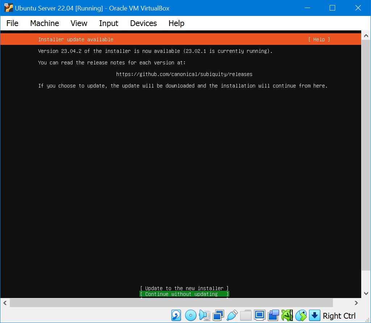Minimize the VirtualBox window
Image resolution: width=371 pixels, height=323 pixels.
point(307,8)
